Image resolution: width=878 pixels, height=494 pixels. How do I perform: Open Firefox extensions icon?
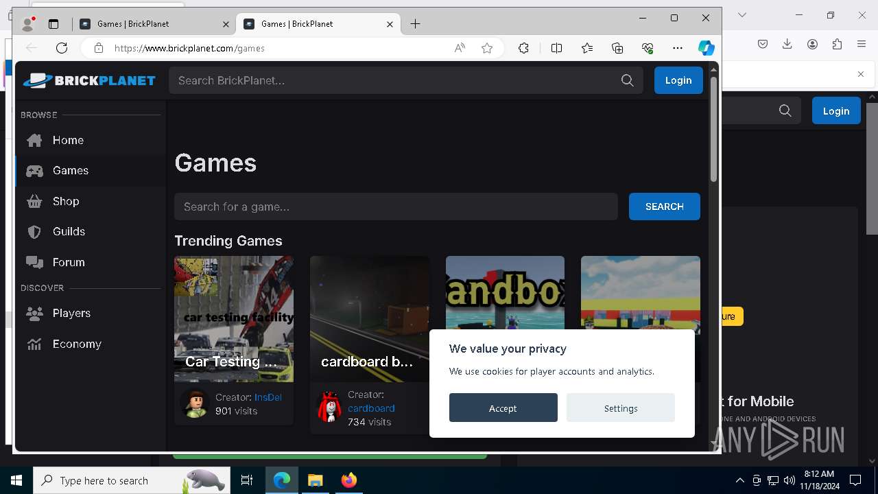pos(837,44)
